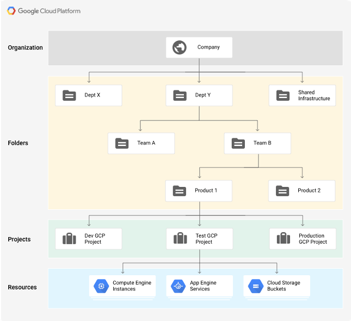
Task: Click the Product 1 folder icon
Action: click(179, 191)
